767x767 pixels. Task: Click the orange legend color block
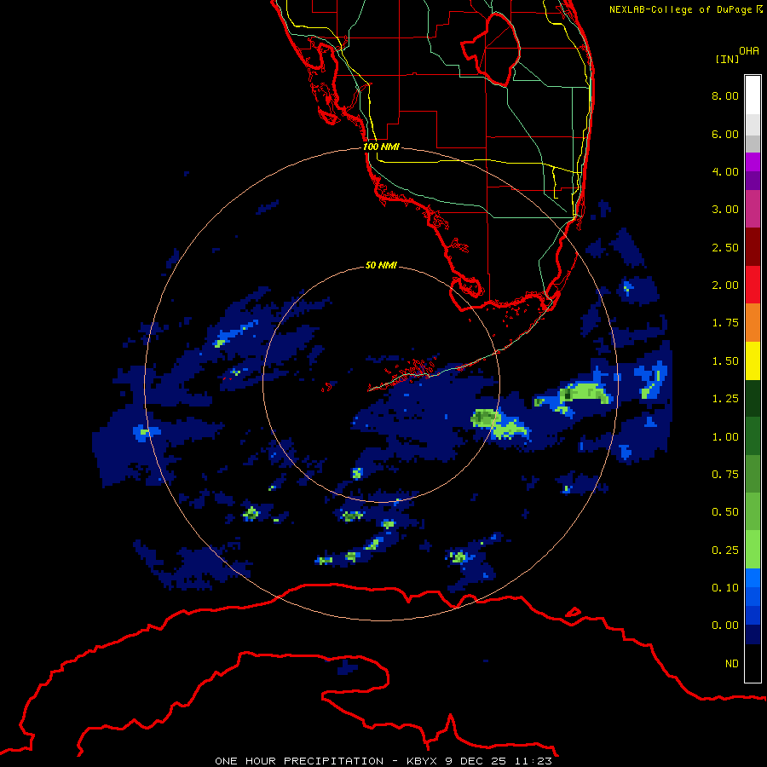point(753,323)
